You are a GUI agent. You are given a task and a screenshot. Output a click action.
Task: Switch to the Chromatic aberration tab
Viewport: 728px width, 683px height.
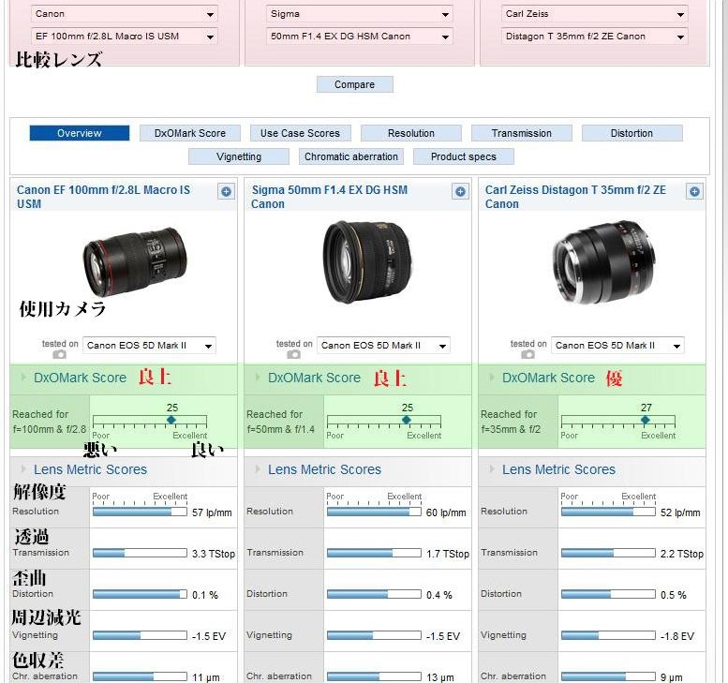click(x=351, y=156)
